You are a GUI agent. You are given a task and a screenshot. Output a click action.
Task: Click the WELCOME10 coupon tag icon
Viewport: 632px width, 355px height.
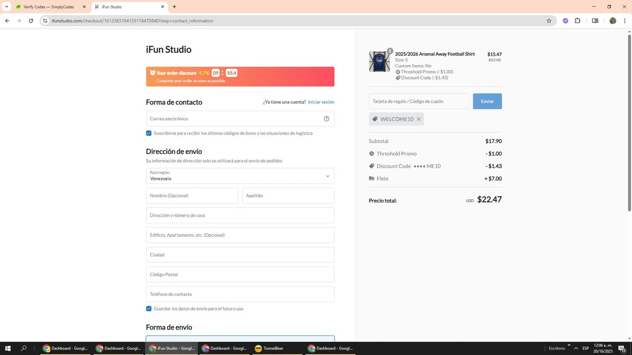(x=375, y=119)
